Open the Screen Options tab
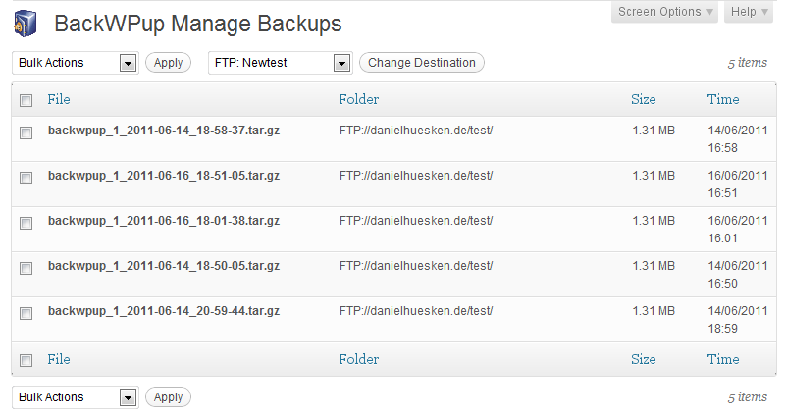 pyautogui.click(x=665, y=12)
